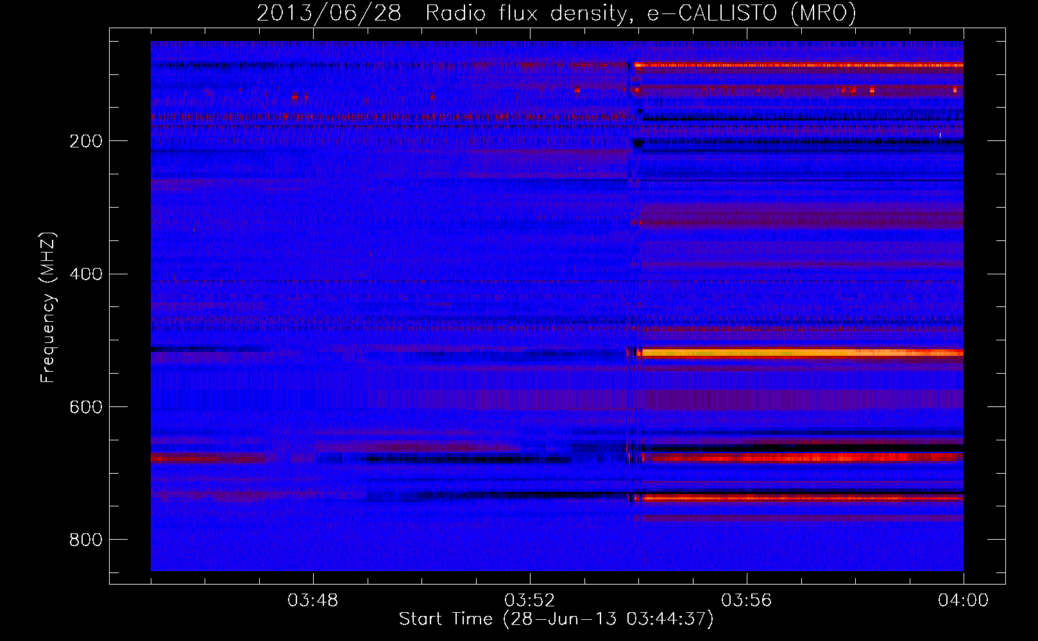Click the 03:56 time tick label

click(747, 601)
